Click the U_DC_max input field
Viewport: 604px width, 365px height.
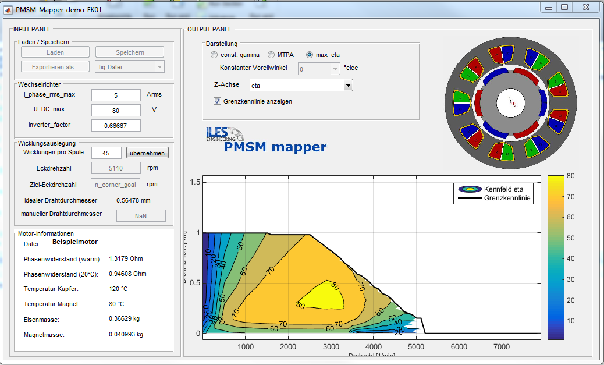tap(116, 110)
